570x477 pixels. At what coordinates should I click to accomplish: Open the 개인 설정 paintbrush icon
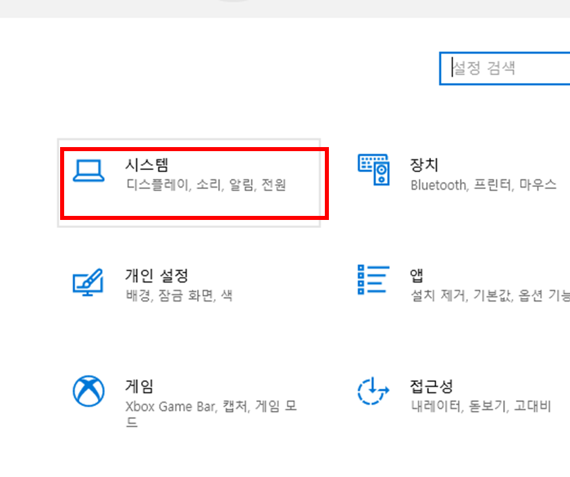click(x=88, y=282)
